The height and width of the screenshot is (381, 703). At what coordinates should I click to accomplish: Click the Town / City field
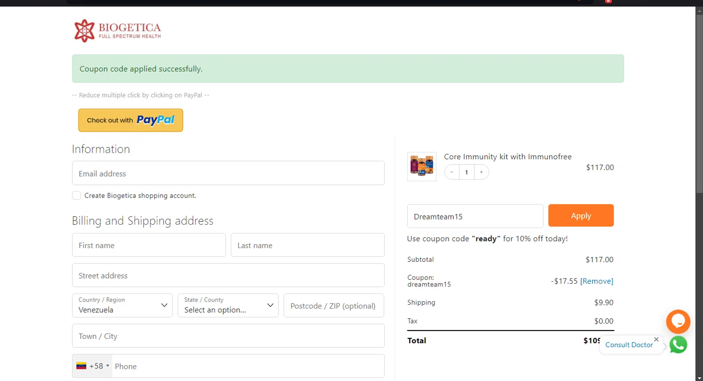point(228,336)
